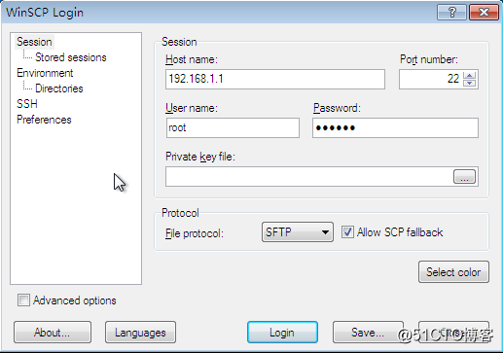This screenshot has height=353, width=503.
Task: Click the Host name field
Action: point(275,79)
